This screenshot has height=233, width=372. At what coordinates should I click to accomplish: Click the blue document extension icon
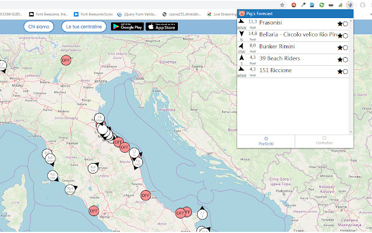312,5
